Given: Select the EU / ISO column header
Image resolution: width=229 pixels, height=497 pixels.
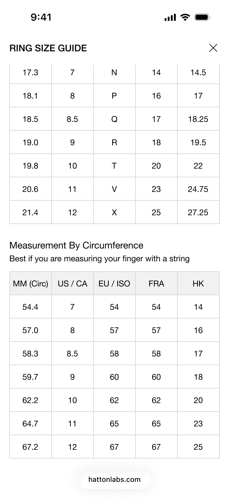Looking at the screenshot, I should 115,283.
